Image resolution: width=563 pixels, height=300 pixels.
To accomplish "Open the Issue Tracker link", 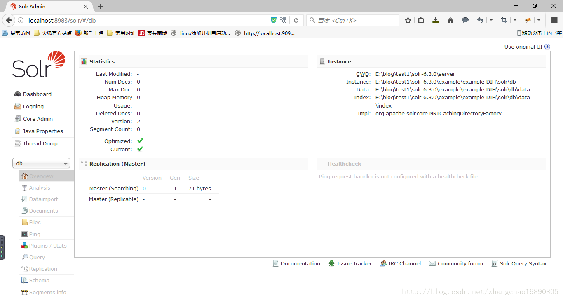I will (x=354, y=263).
